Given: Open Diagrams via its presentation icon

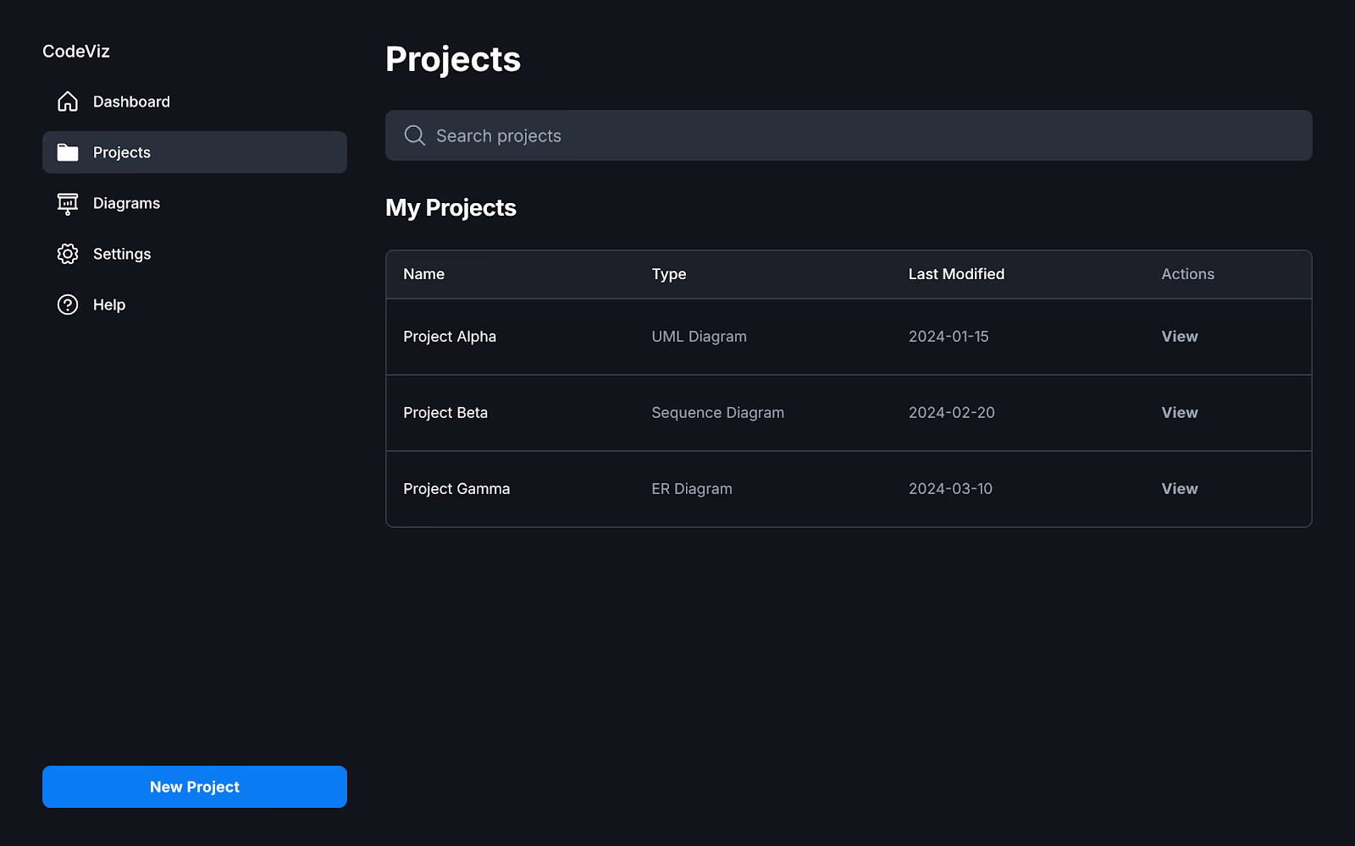Looking at the screenshot, I should pos(67,203).
